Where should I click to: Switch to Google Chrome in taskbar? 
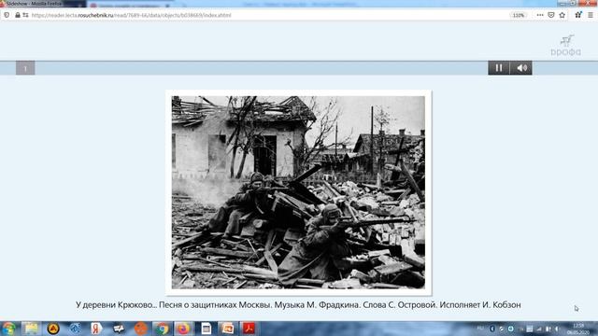tap(162, 329)
